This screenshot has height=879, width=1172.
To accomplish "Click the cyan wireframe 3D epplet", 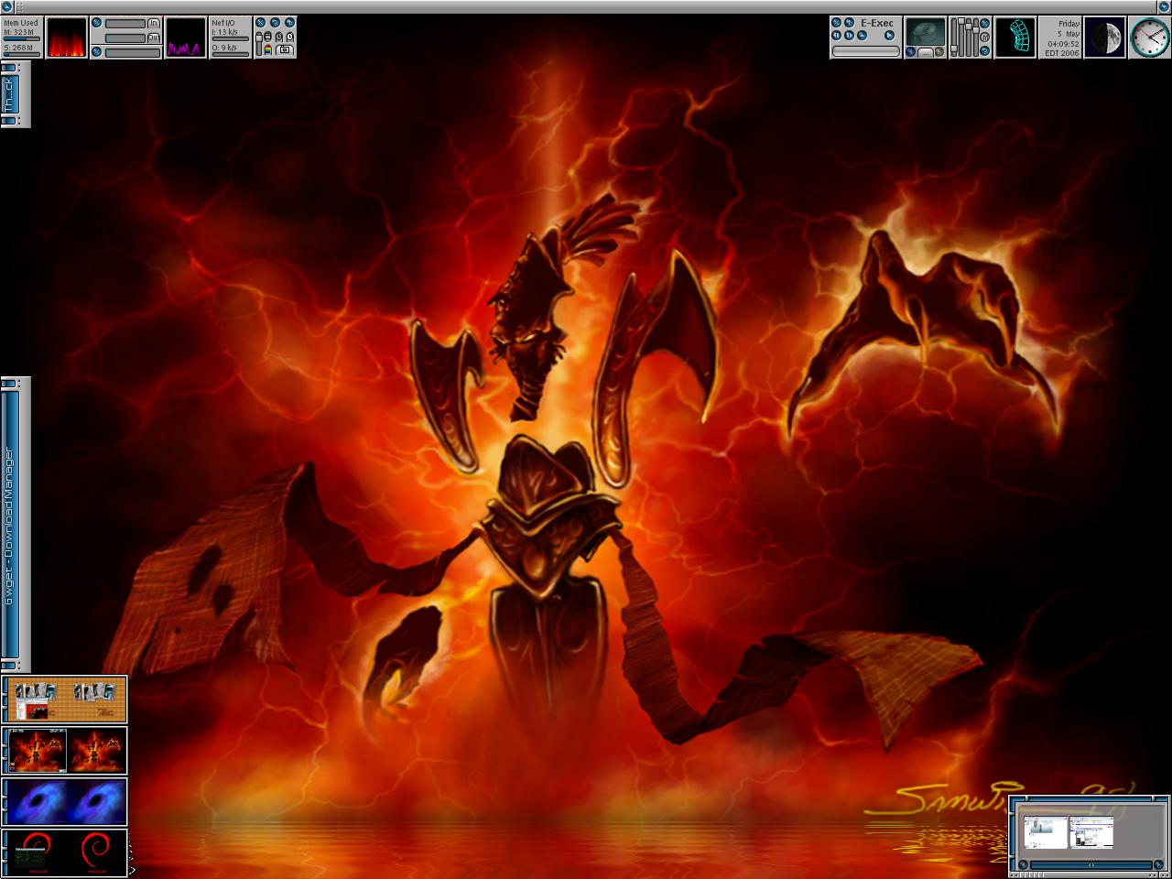I will (x=1015, y=38).
